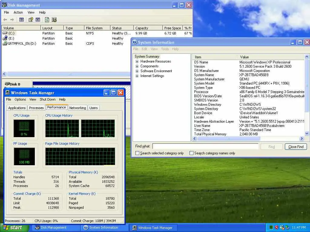Check Search selected category only
The width and height of the screenshot is (310, 232).
[x=137, y=153]
